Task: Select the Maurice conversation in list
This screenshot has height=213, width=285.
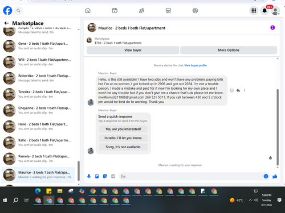Action: pos(38,174)
